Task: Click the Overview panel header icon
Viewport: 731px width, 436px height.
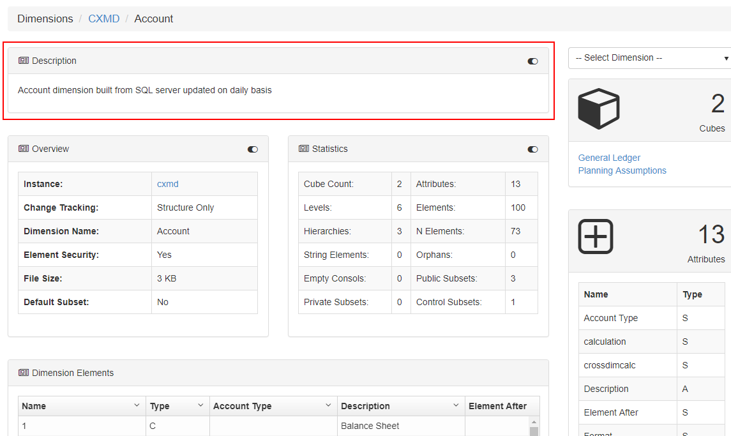Action: point(24,149)
